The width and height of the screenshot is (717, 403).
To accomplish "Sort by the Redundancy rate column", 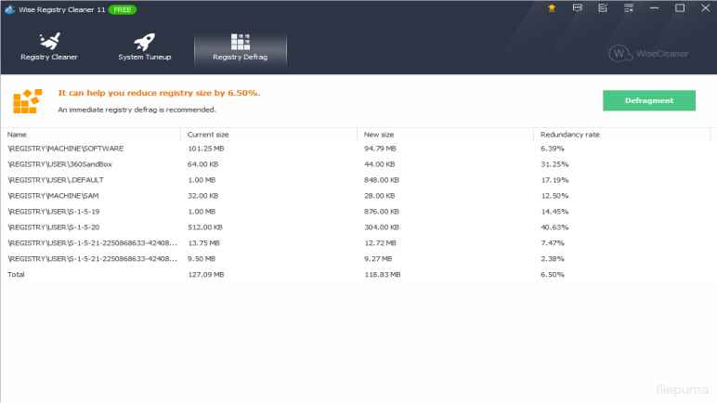I will pos(569,135).
